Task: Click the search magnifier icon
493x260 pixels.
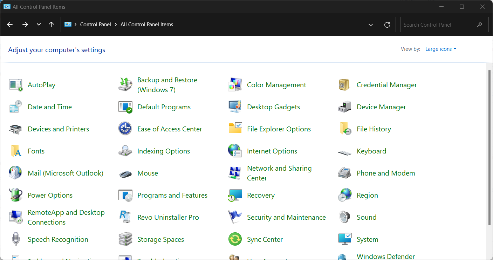Action: coord(480,25)
